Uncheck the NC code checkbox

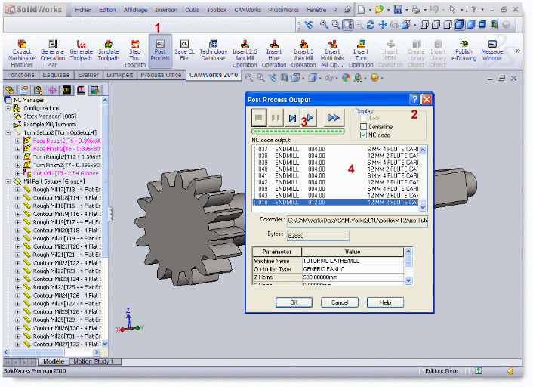tap(363, 135)
